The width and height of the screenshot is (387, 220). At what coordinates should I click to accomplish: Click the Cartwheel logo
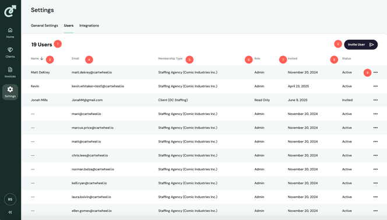pos(10,11)
